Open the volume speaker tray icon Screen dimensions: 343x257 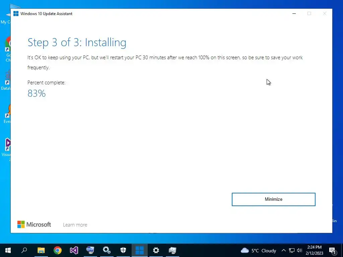tap(299, 250)
